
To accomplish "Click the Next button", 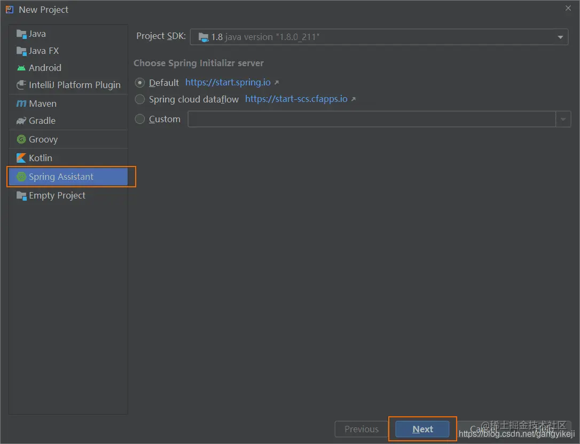I will [x=422, y=429].
